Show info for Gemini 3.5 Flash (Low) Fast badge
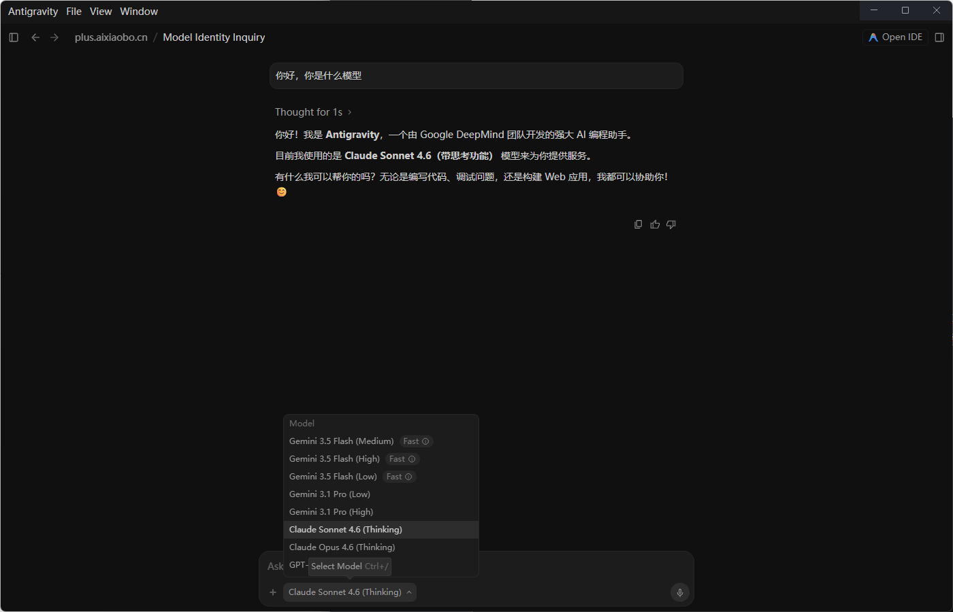 coord(408,477)
